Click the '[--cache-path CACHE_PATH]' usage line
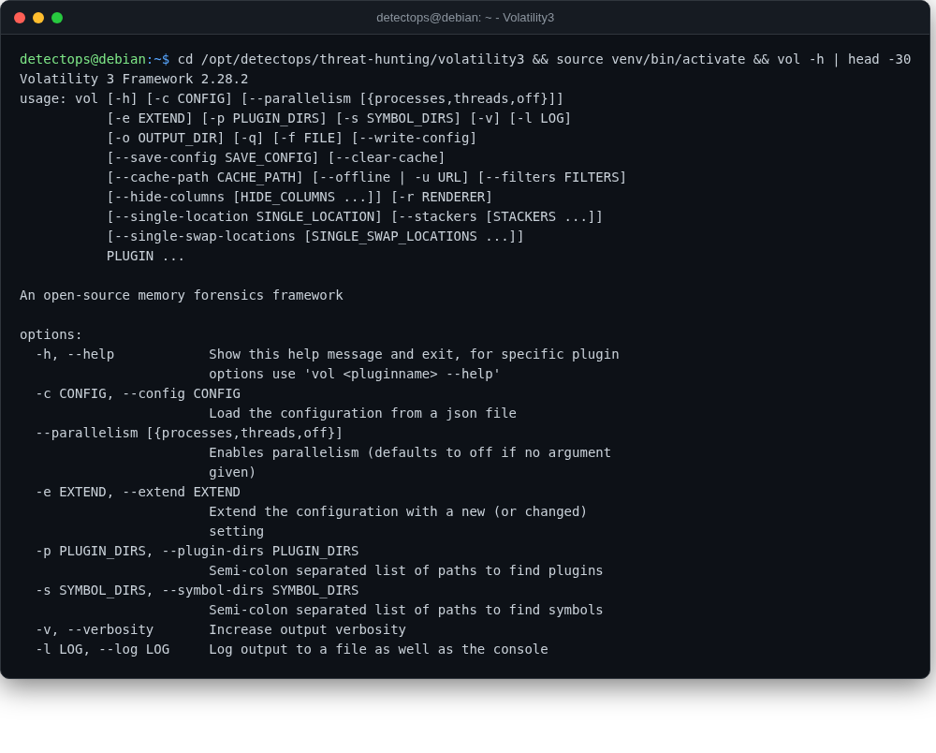This screenshot has height=753, width=936. (367, 177)
